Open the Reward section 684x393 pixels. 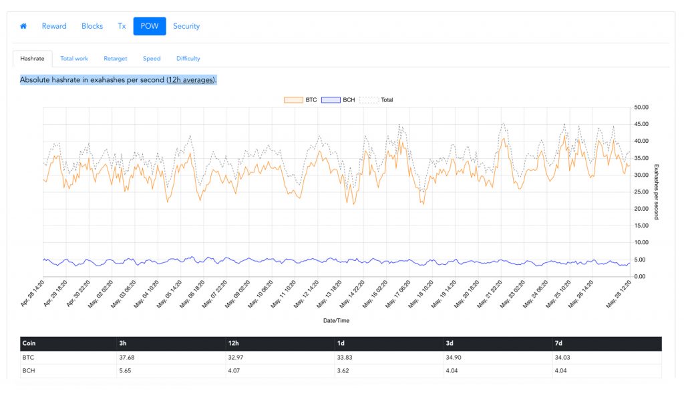[x=54, y=26]
